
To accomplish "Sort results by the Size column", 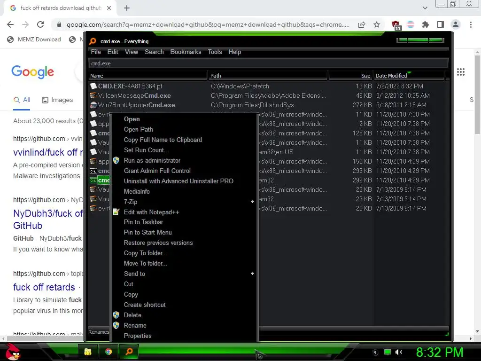I will click(x=350, y=76).
